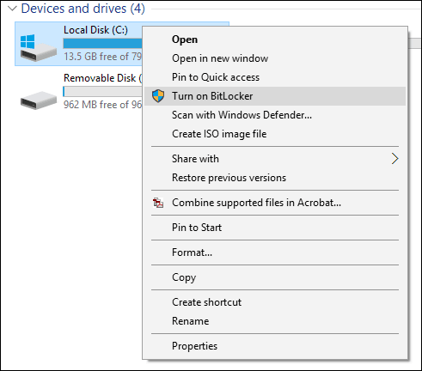Select Open from the context menu
Viewport: 422px width, 371px height.
(185, 40)
